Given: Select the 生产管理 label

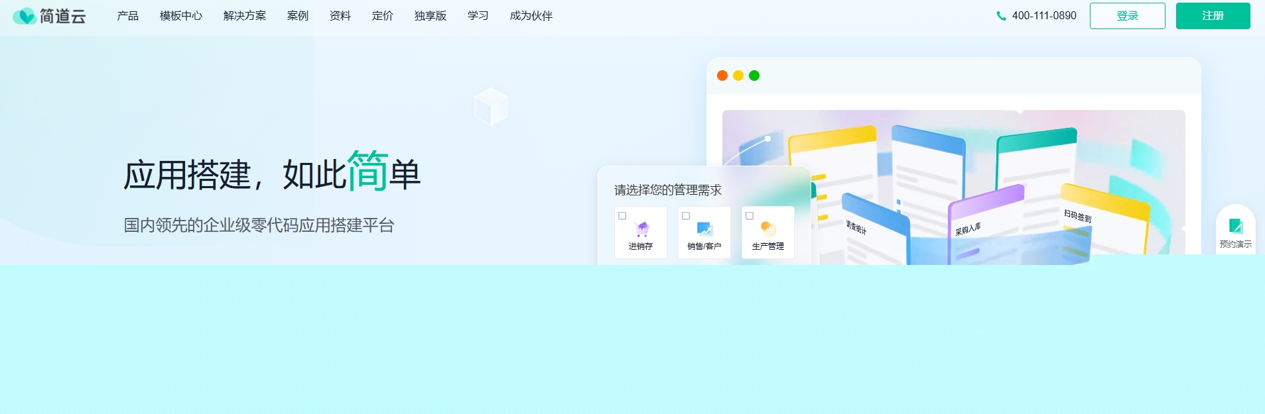Looking at the screenshot, I should [768, 246].
